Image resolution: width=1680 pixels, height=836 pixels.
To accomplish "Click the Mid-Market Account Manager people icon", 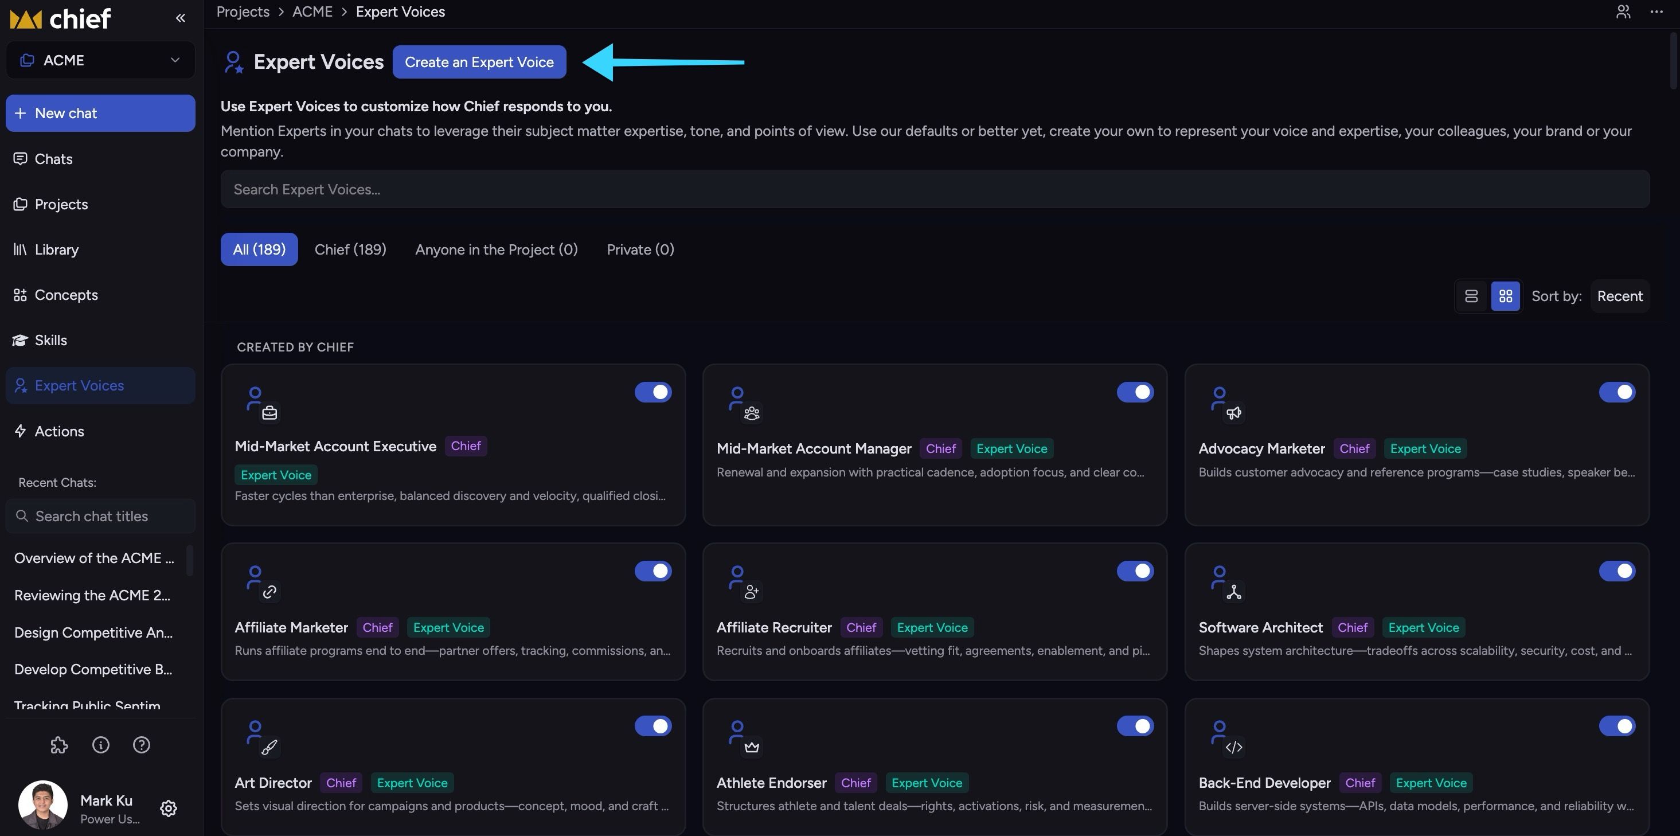I will [751, 413].
